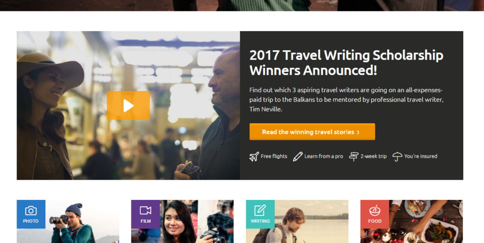
Task: Select the woman filming thumbnail
Action: (x=182, y=221)
